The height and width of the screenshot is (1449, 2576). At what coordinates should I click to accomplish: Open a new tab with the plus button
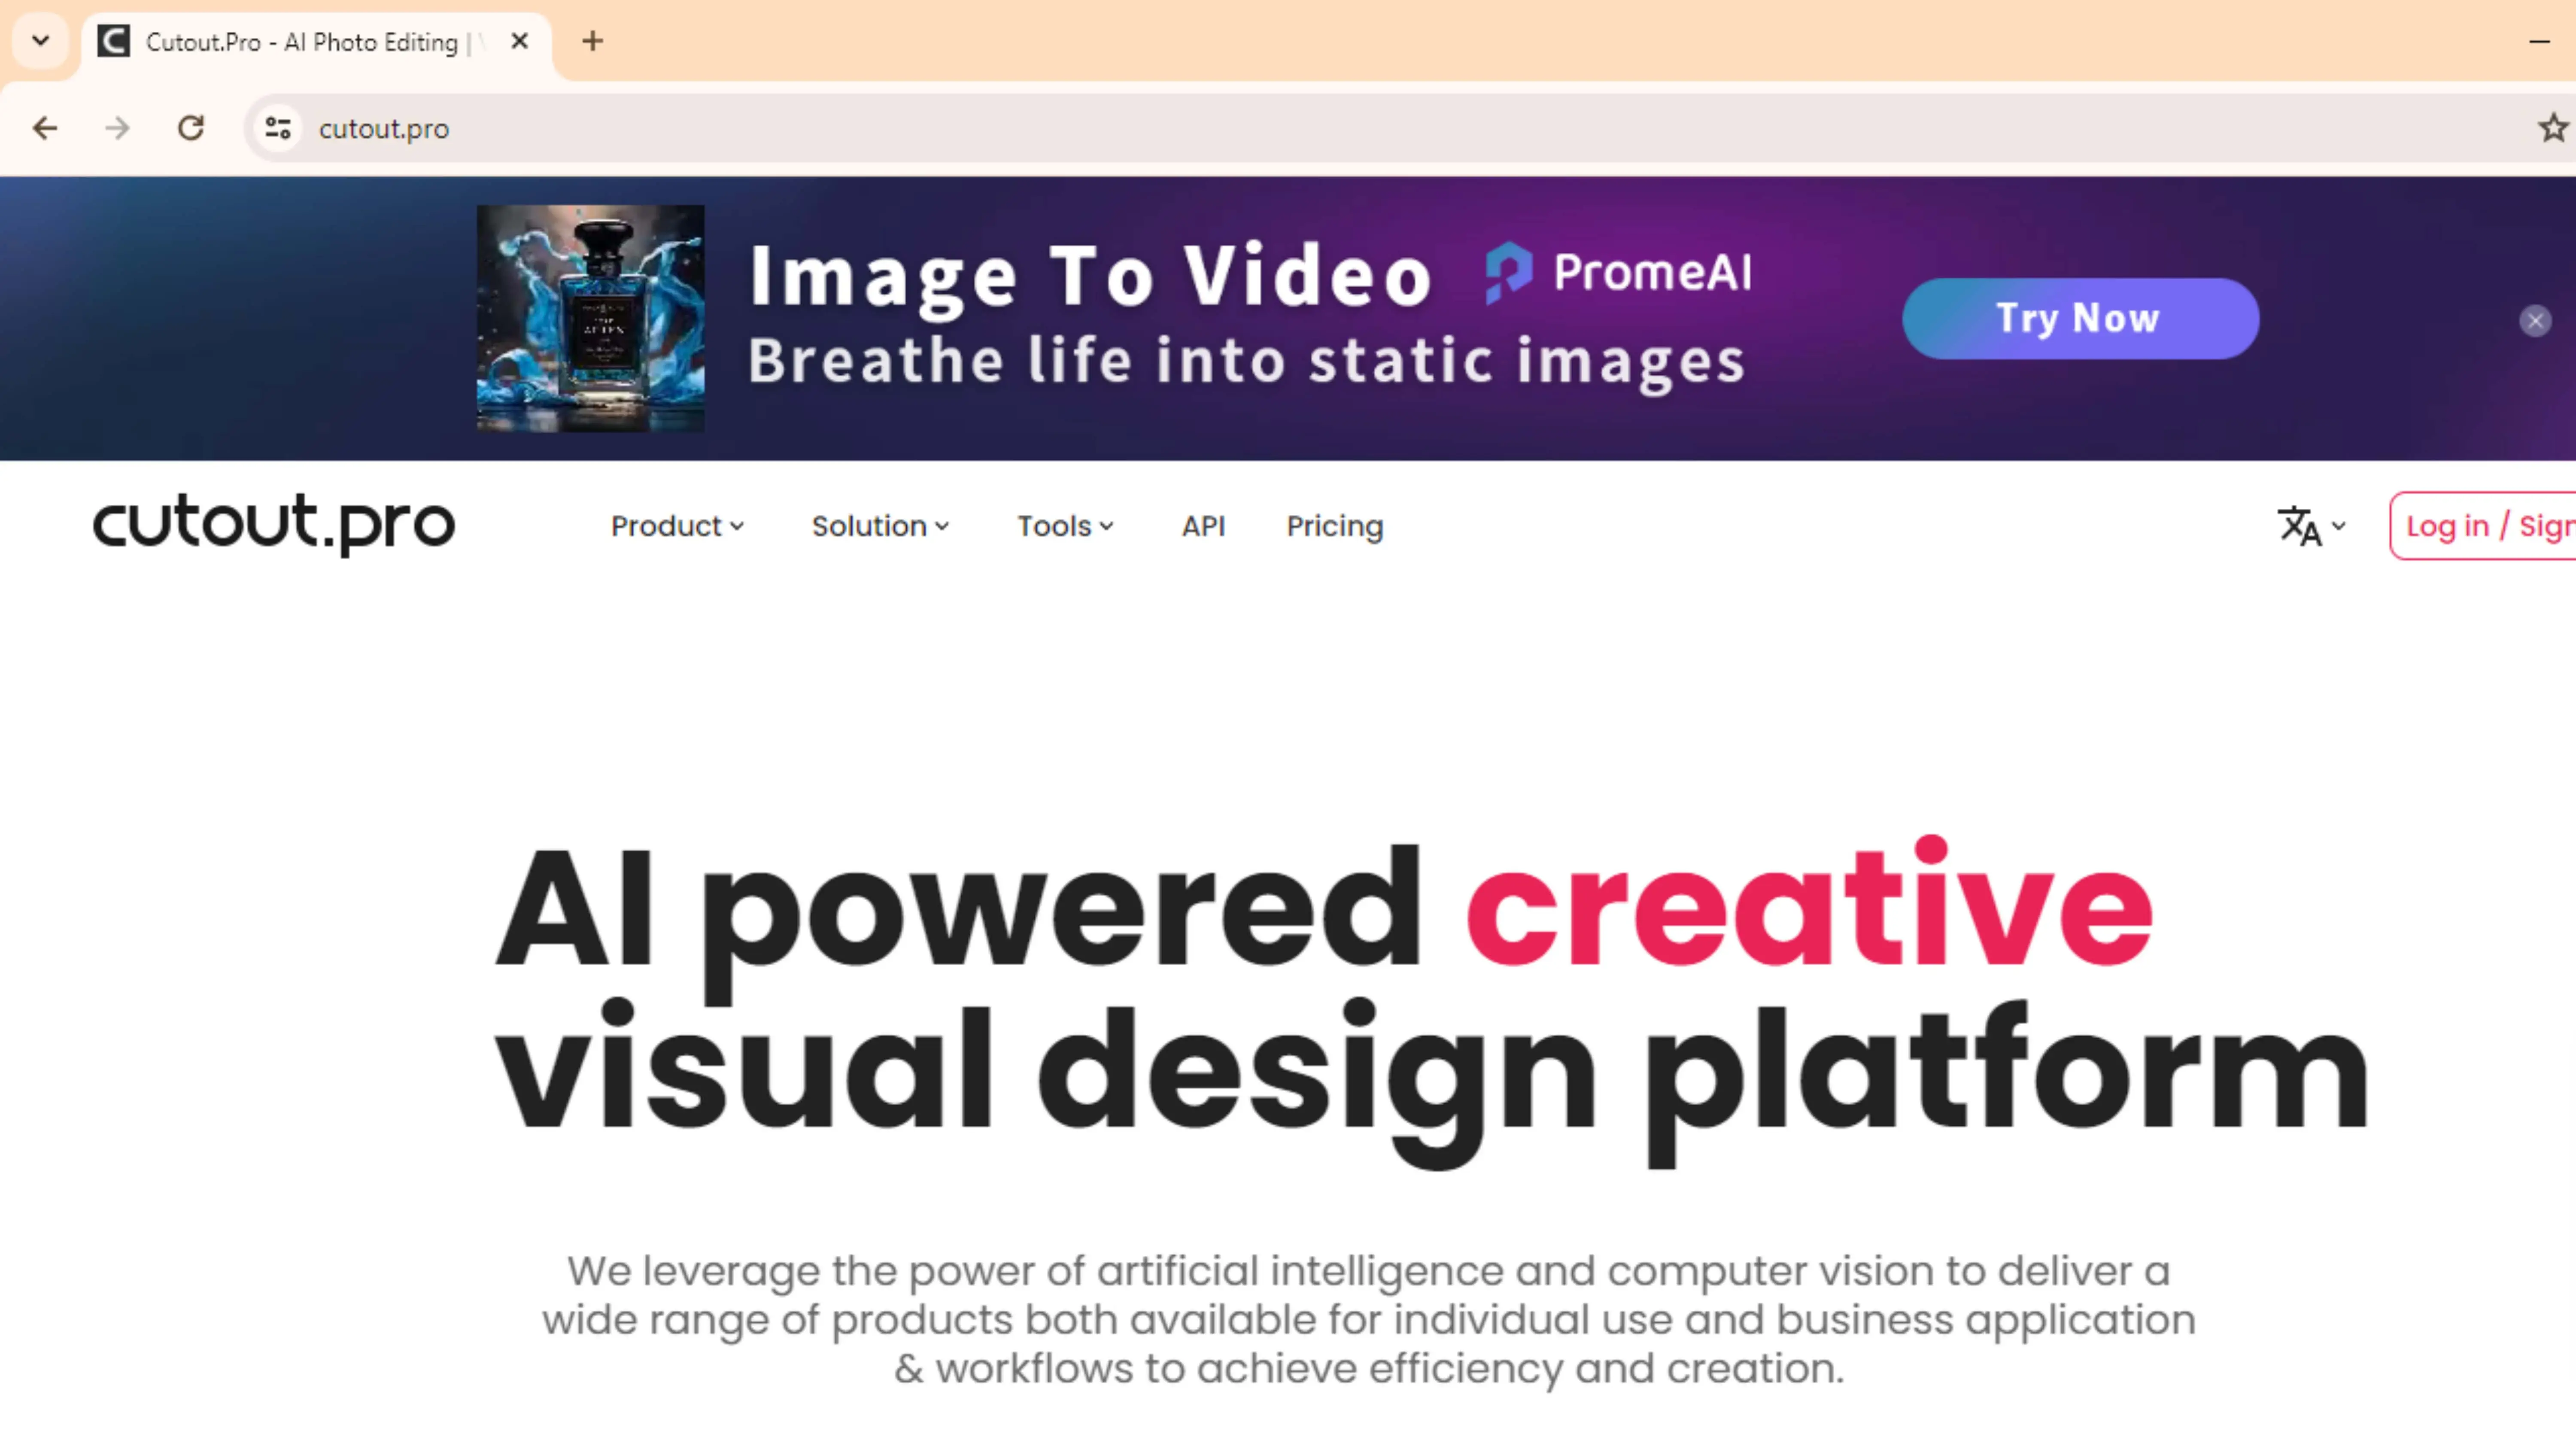(592, 41)
